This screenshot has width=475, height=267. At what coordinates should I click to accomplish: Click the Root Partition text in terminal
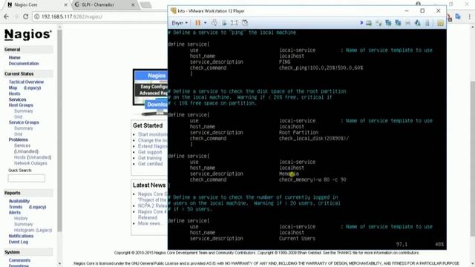coord(298,133)
